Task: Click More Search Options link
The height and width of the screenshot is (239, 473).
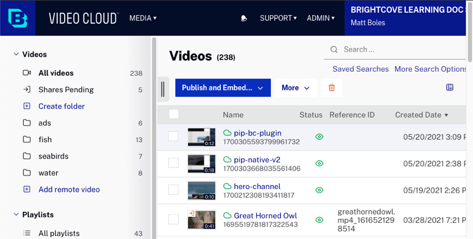Action: tap(431, 69)
